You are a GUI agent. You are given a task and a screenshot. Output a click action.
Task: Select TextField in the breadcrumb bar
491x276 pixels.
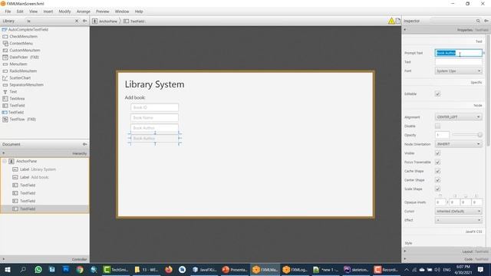click(134, 21)
